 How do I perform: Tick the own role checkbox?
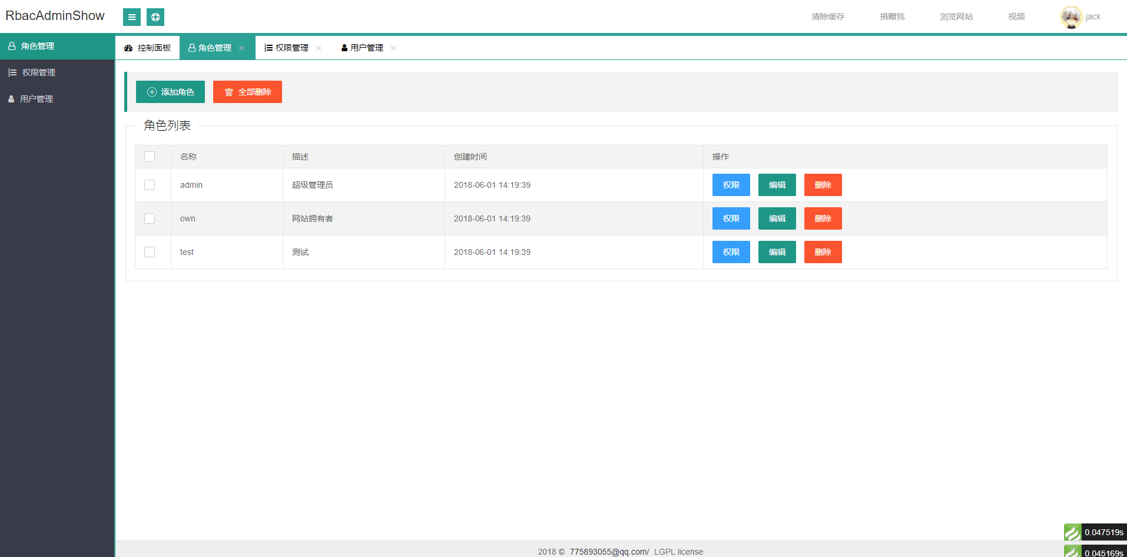[150, 218]
